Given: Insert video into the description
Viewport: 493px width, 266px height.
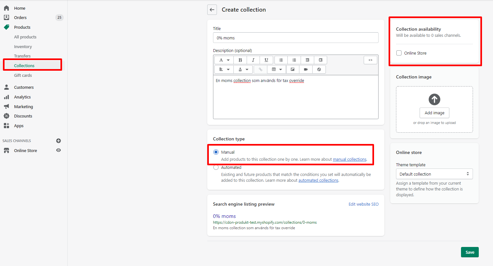Looking at the screenshot, I should coord(306,69).
